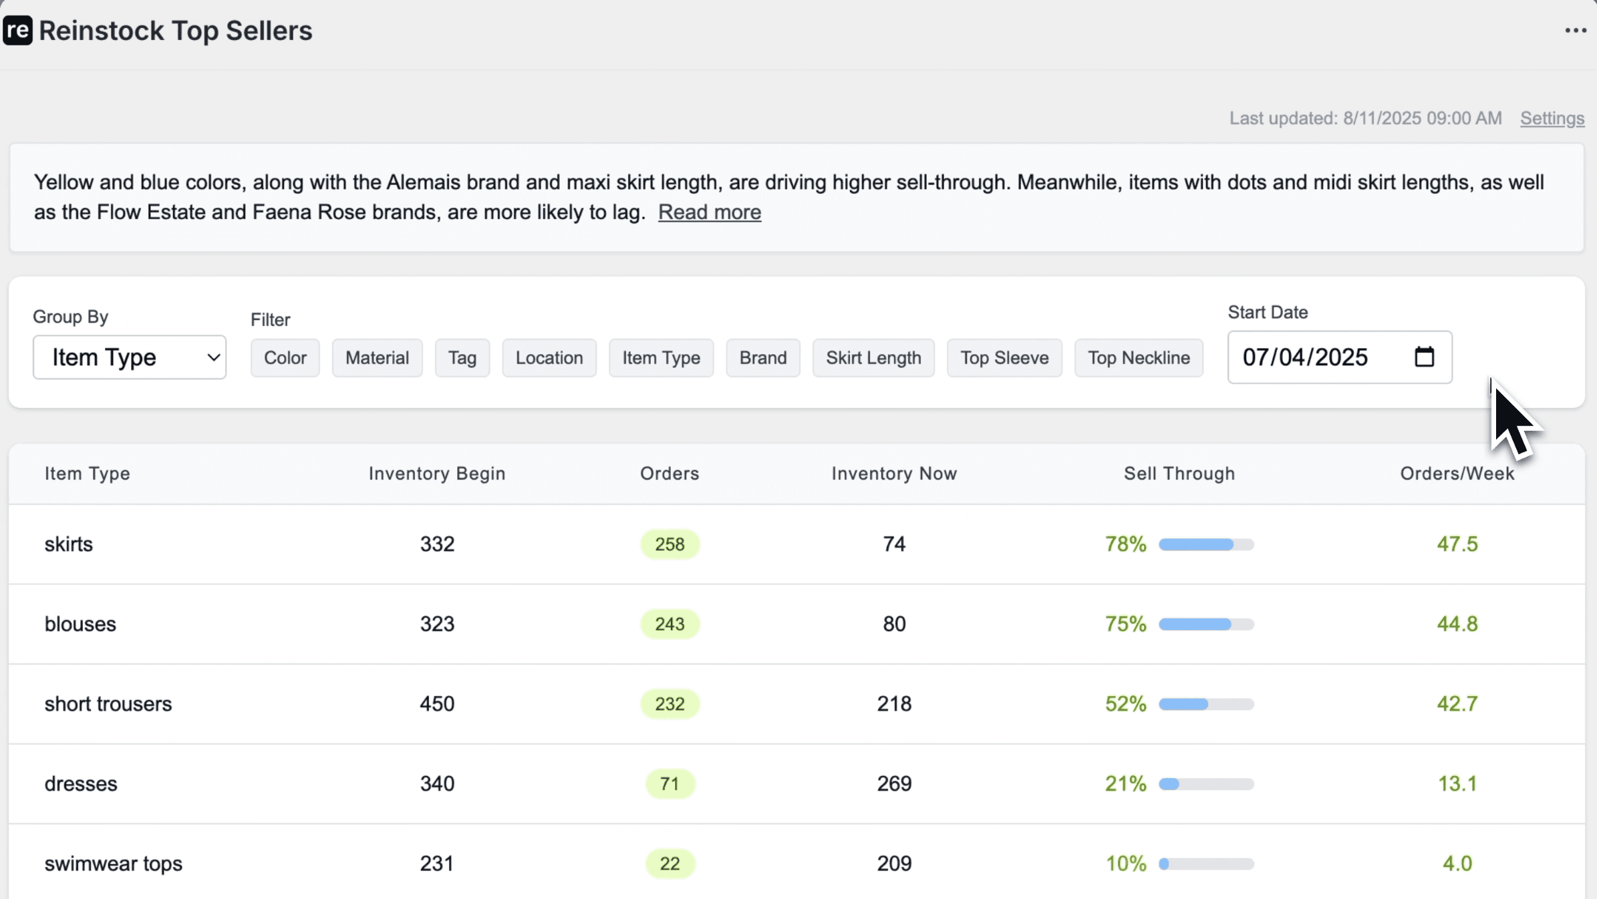Toggle the Material filter chip
Screen dimensions: 1597x899
tap(377, 358)
